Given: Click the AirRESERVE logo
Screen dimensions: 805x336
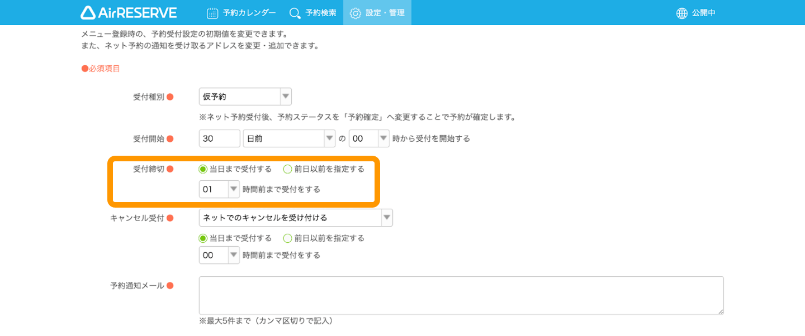Looking at the screenshot, I should coord(129,12).
